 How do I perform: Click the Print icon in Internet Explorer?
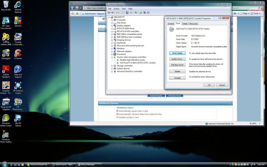click(235, 13)
